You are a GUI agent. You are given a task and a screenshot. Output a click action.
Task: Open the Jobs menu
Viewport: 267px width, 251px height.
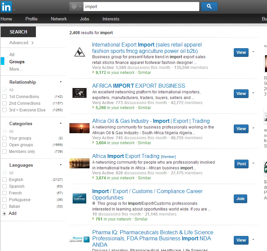tap(85, 19)
